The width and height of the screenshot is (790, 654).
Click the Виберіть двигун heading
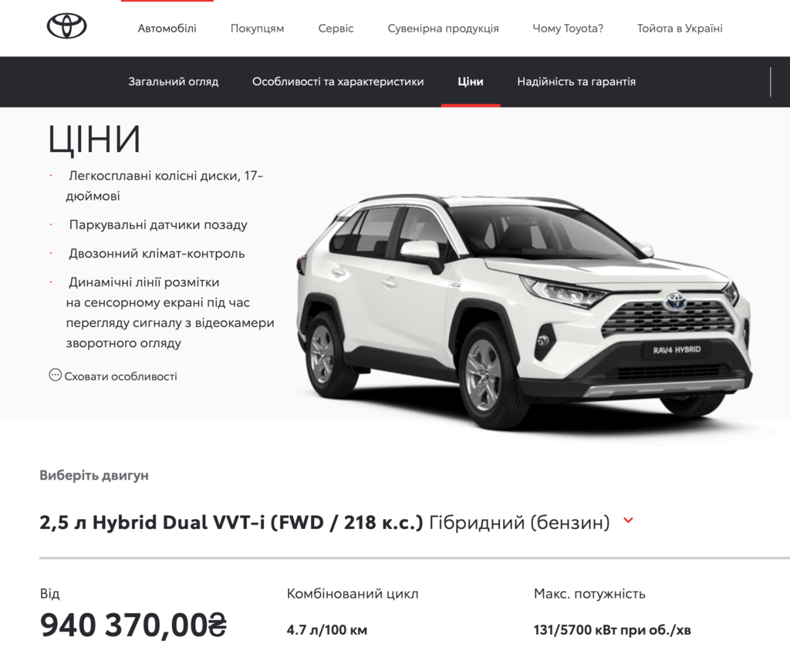93,475
